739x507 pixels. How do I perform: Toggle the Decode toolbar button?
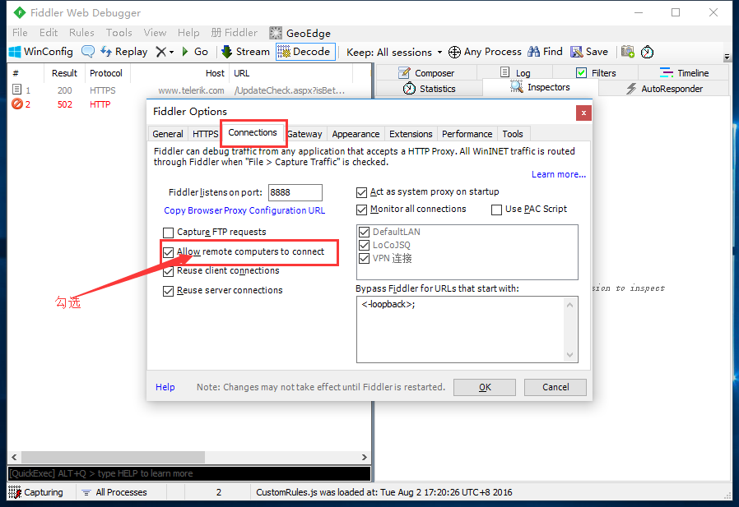305,52
